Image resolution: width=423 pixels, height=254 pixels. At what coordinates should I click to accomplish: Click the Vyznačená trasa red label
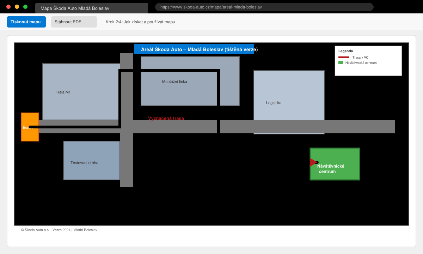pyautogui.click(x=166, y=119)
